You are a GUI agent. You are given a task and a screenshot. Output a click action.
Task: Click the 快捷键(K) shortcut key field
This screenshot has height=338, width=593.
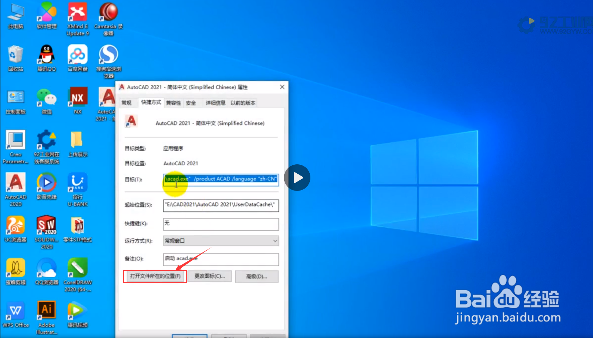(221, 224)
